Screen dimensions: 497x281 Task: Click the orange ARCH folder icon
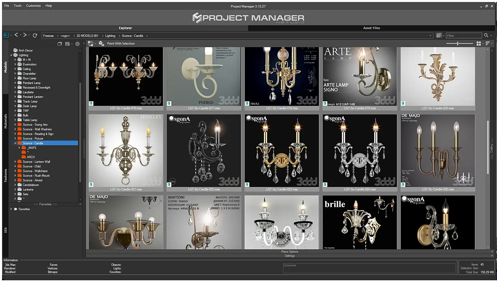pyautogui.click(x=24, y=157)
